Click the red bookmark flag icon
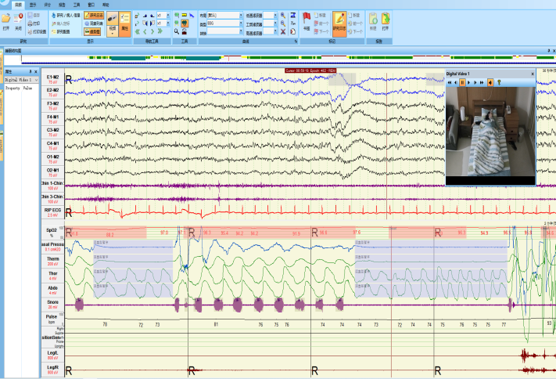Image resolution: width=556 pixels, height=379 pixels. pos(307,17)
